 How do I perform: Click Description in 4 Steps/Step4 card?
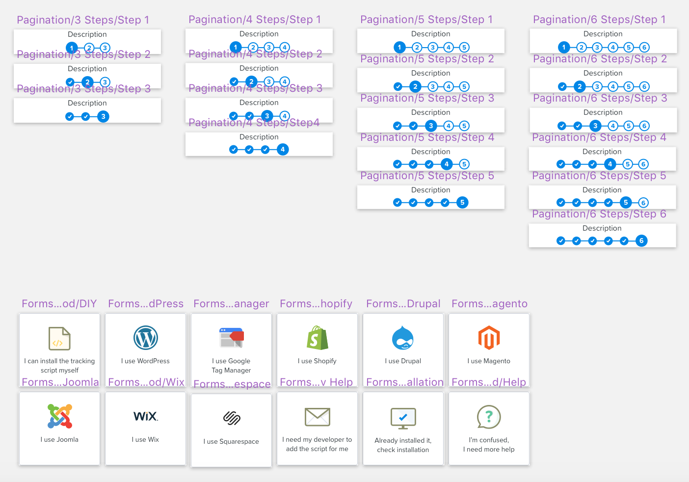[x=259, y=137]
